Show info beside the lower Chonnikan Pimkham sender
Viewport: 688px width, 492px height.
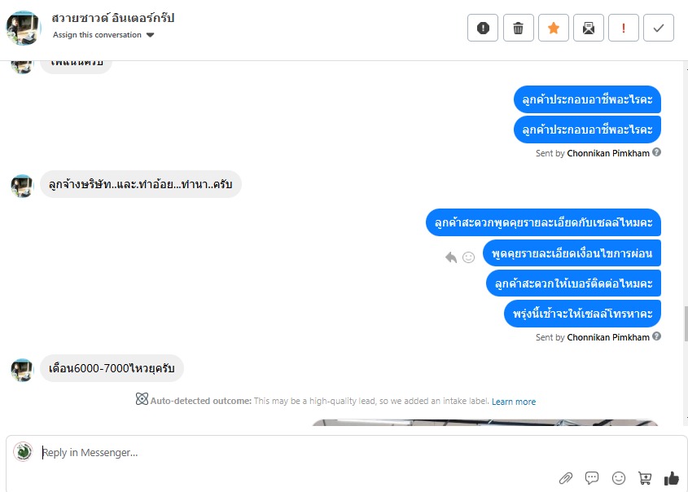[656, 336]
